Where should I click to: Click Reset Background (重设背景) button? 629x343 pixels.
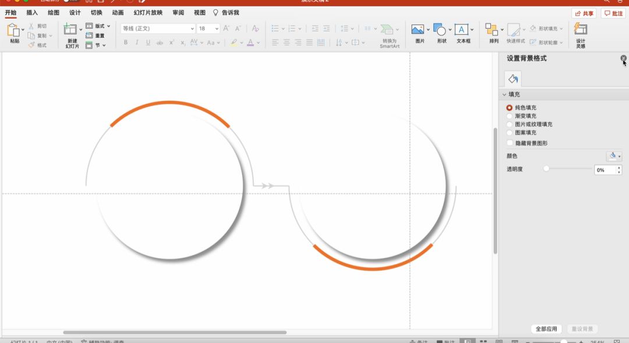point(582,329)
